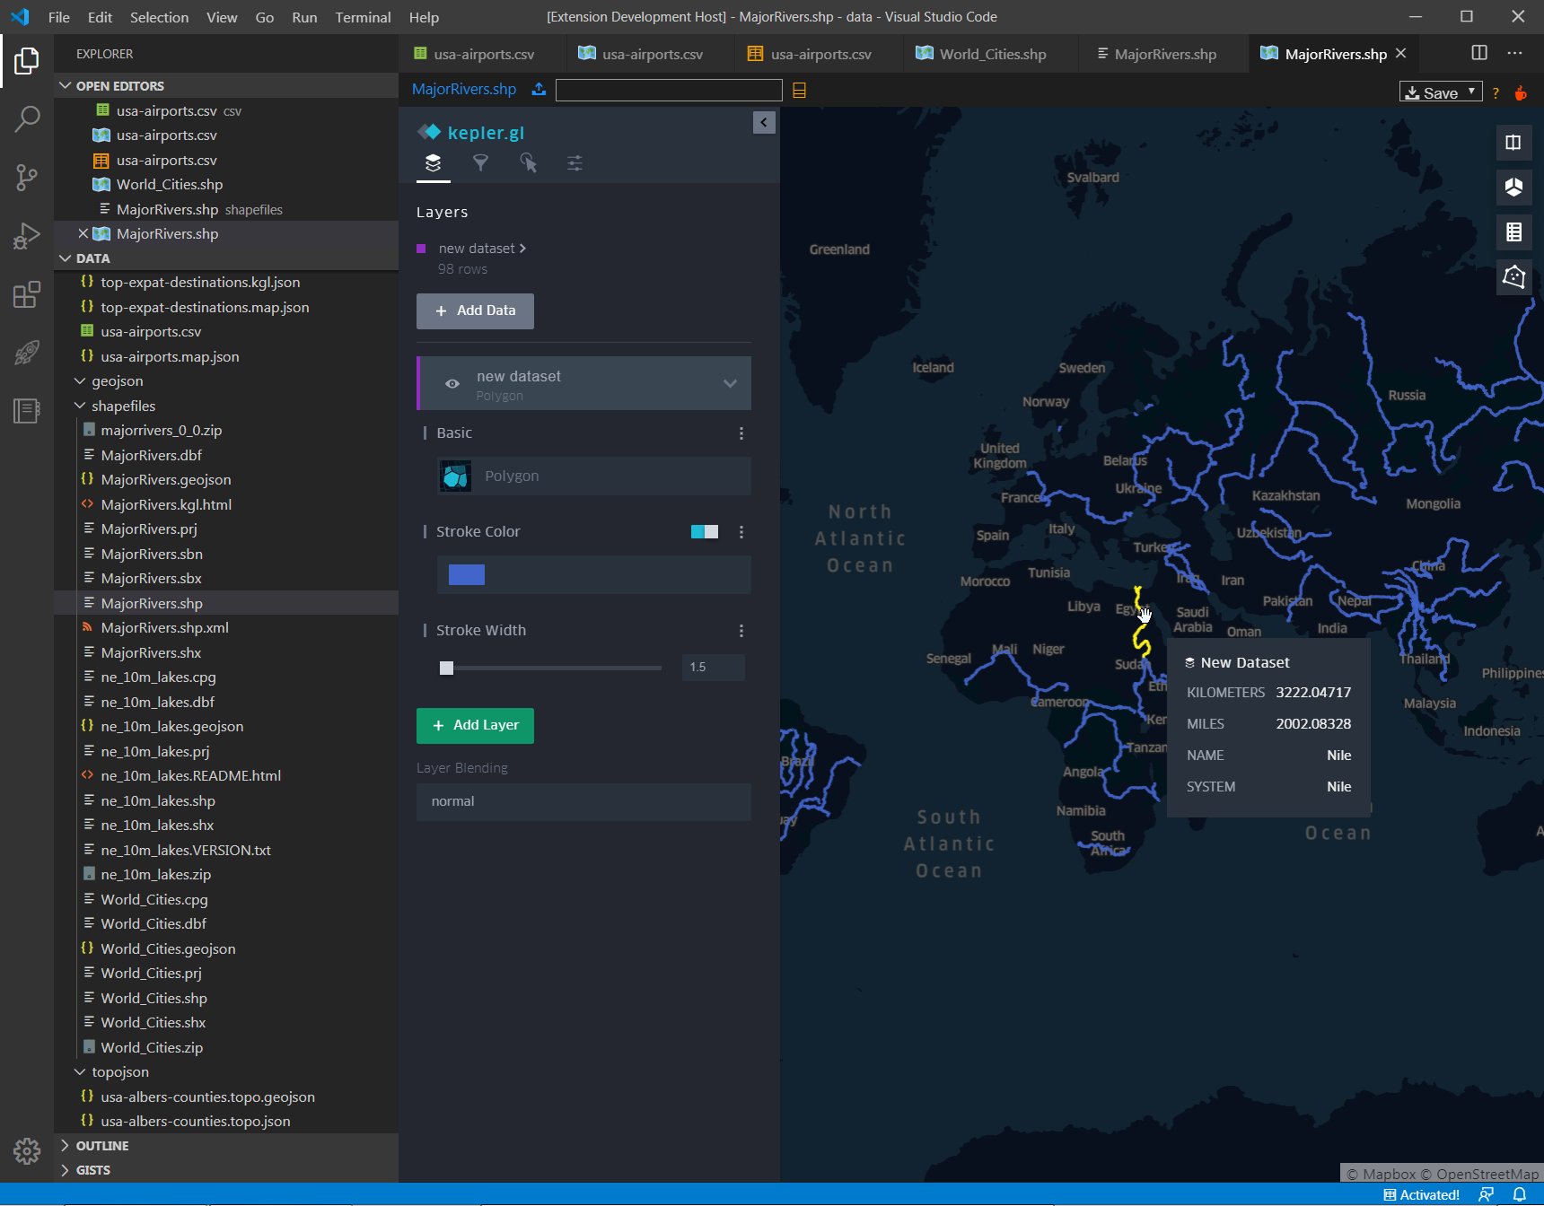1544x1206 pixels.
Task: Show the map legend
Action: click(1513, 232)
